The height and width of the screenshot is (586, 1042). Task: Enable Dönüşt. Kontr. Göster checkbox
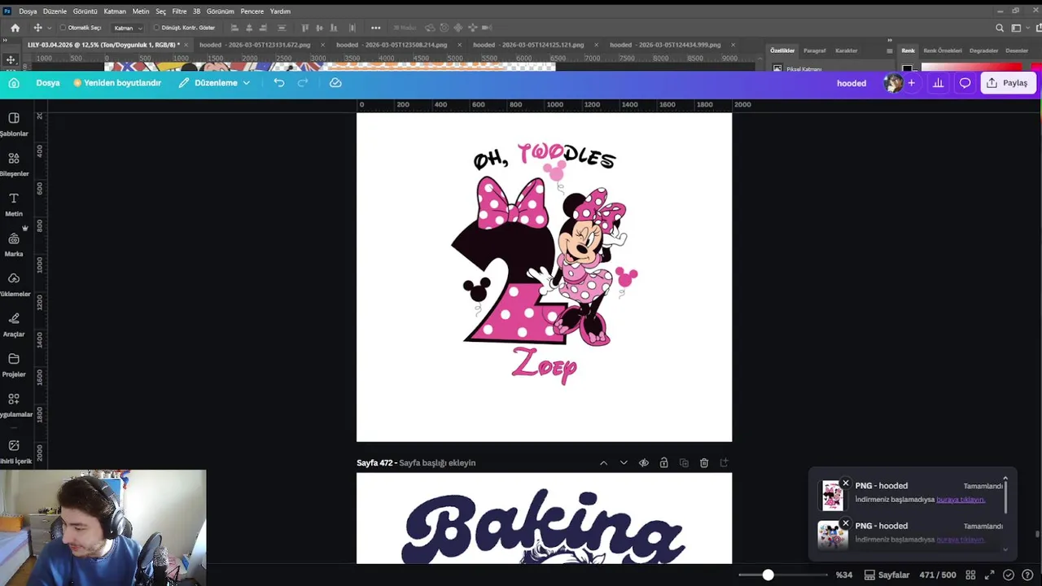coord(156,28)
